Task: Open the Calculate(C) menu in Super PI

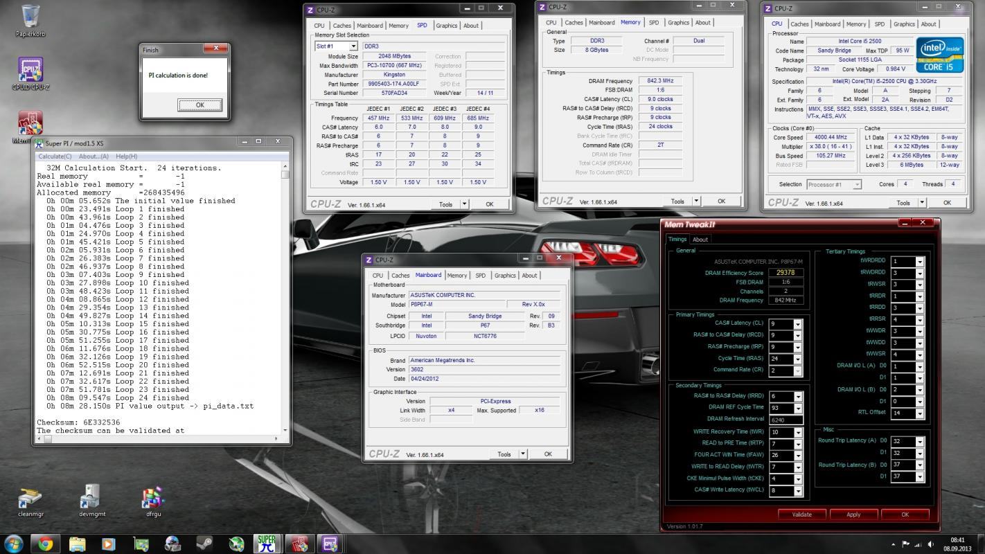Action: pyautogui.click(x=55, y=157)
